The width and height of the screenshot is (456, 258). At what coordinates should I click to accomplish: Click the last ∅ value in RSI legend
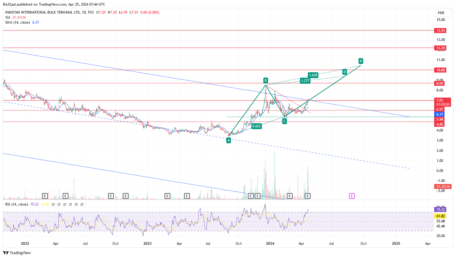click(82, 204)
